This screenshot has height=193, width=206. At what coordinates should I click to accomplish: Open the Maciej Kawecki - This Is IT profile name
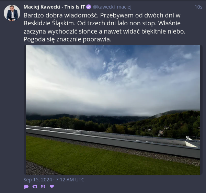(x=54, y=7)
